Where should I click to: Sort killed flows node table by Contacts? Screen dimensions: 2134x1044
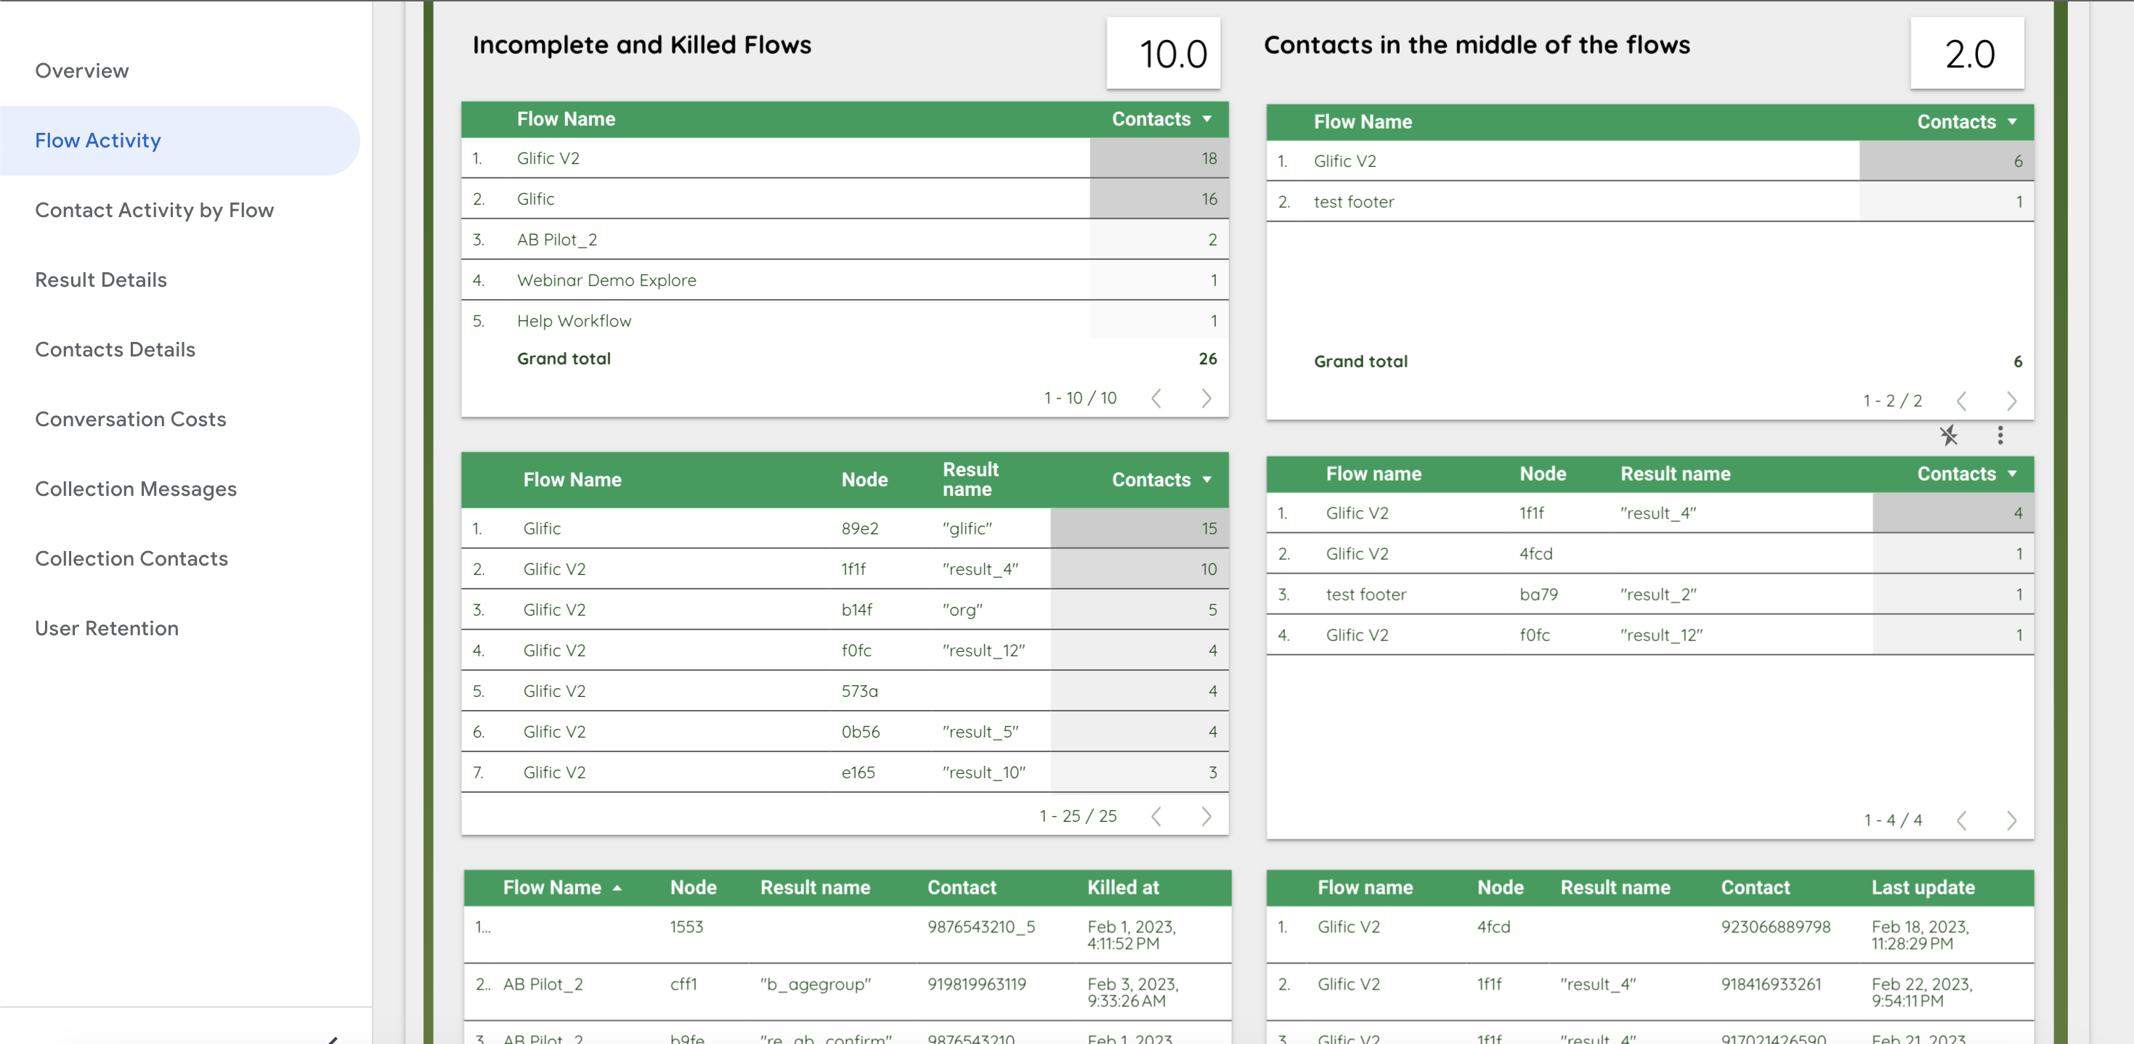(x=1161, y=479)
